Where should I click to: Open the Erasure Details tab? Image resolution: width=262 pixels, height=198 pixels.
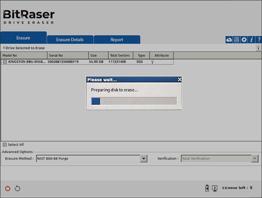coord(70,39)
